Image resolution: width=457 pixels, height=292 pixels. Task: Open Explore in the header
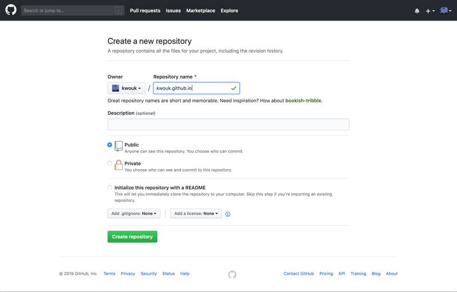(x=229, y=10)
